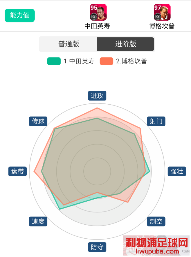Click the 中田英寿 name under the avatar
Viewport: 191px width, 257px height.
point(97,26)
